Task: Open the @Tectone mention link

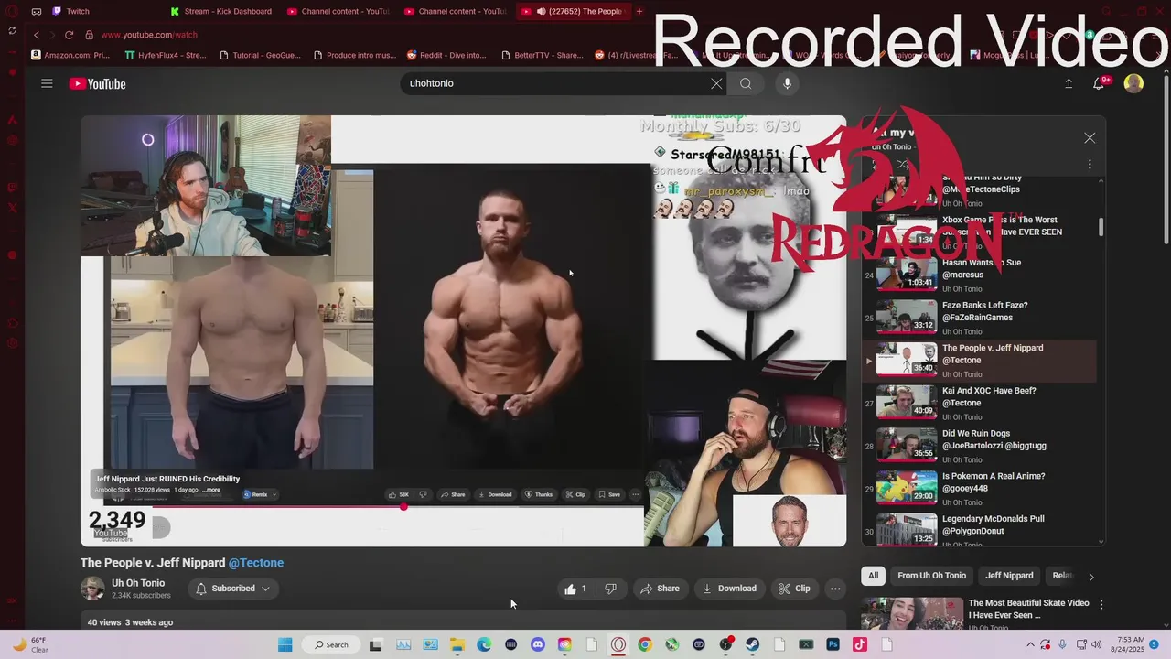Action: (x=256, y=563)
